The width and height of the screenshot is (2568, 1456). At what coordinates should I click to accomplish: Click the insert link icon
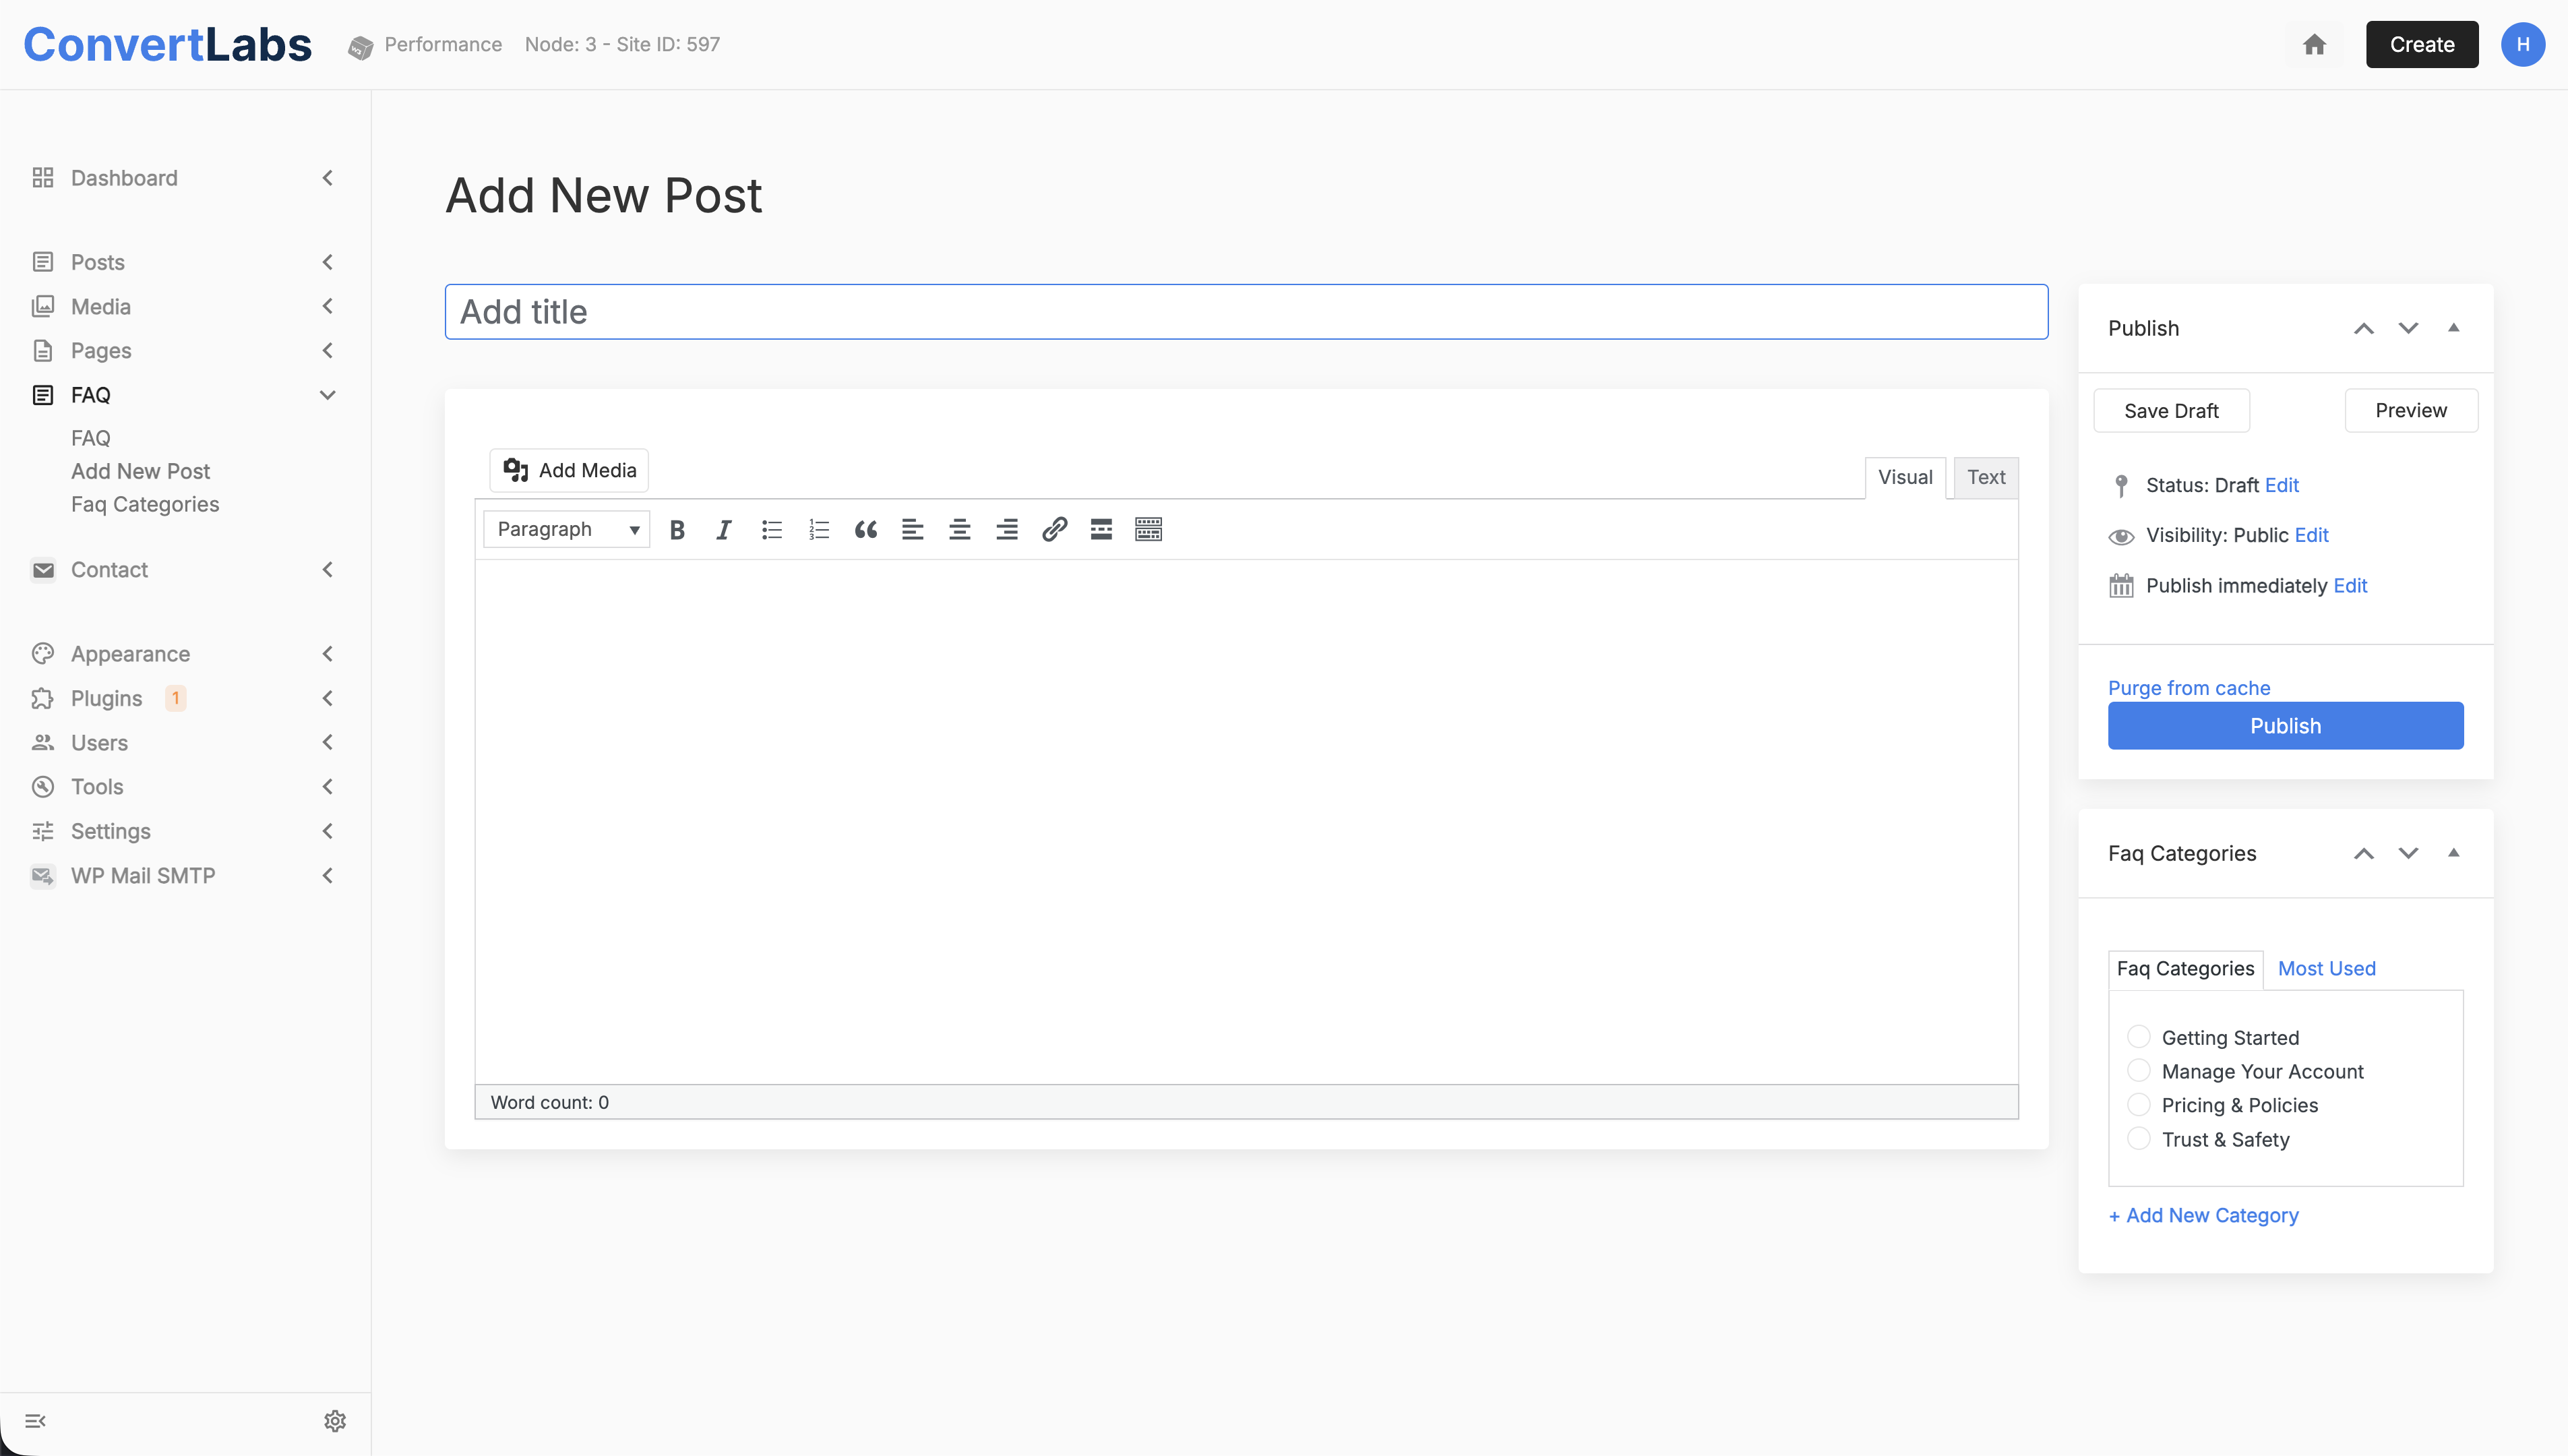tap(1053, 530)
